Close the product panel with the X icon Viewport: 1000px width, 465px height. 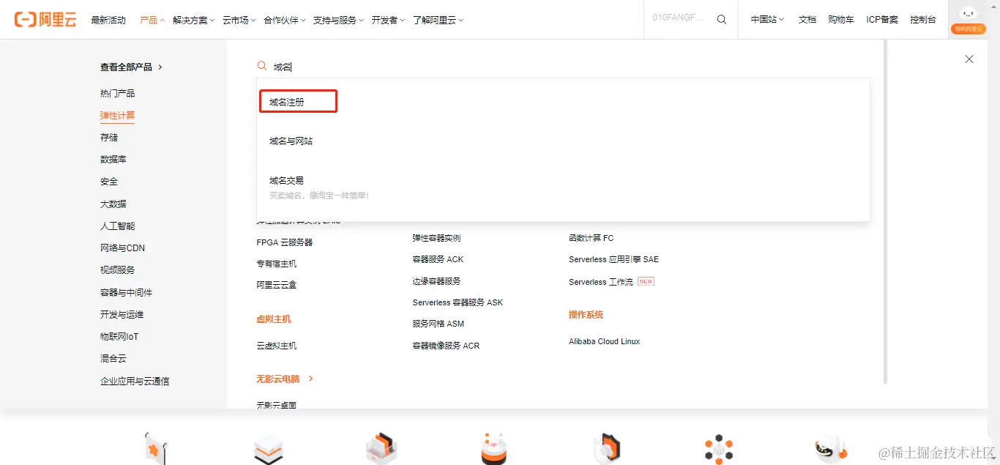point(969,59)
